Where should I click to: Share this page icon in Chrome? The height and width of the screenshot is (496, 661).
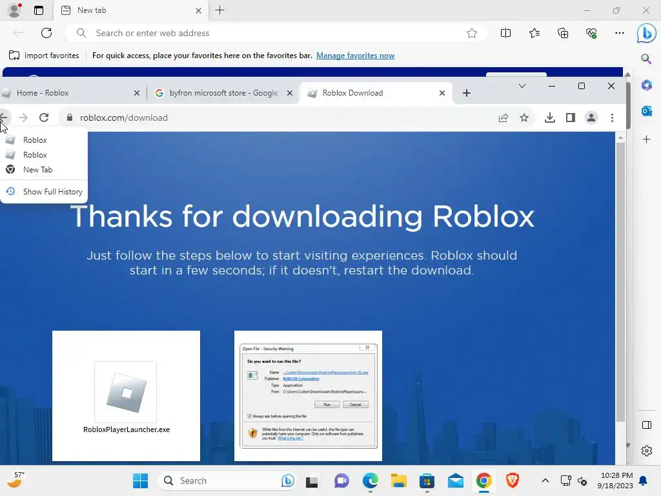[503, 118]
